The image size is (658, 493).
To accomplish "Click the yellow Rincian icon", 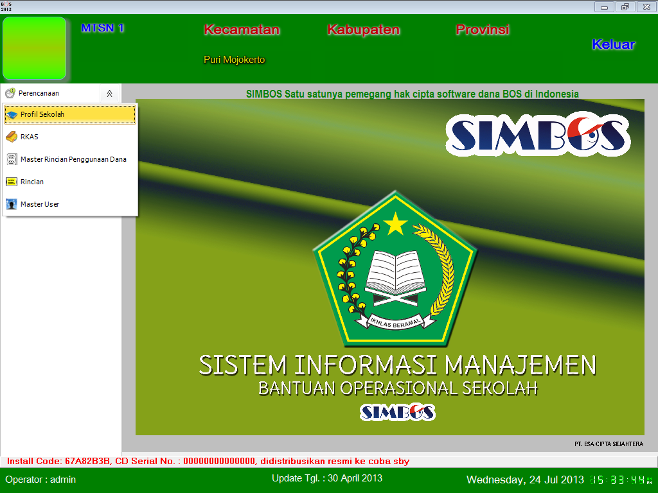I will coord(12,182).
